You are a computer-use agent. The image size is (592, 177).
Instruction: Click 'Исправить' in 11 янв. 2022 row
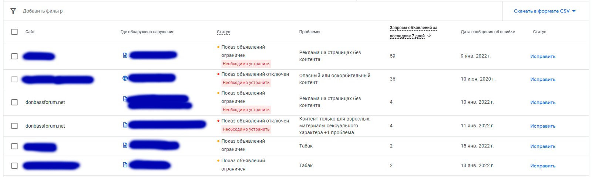[543, 126]
